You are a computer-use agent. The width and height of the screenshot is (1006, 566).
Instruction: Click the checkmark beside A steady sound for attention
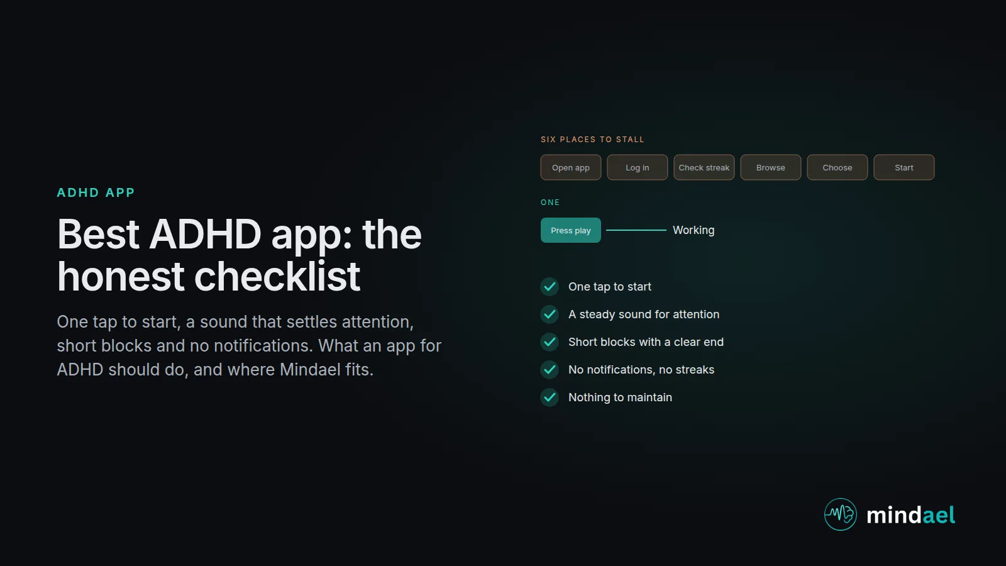[x=550, y=314]
